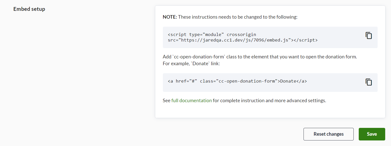Save the embed settings
The height and width of the screenshot is (146, 391).
pyautogui.click(x=372, y=134)
